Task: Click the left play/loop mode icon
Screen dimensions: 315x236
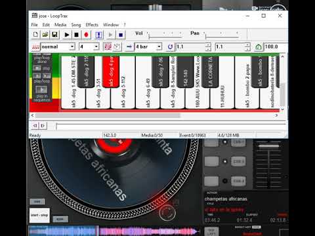Action: [x=37, y=76]
